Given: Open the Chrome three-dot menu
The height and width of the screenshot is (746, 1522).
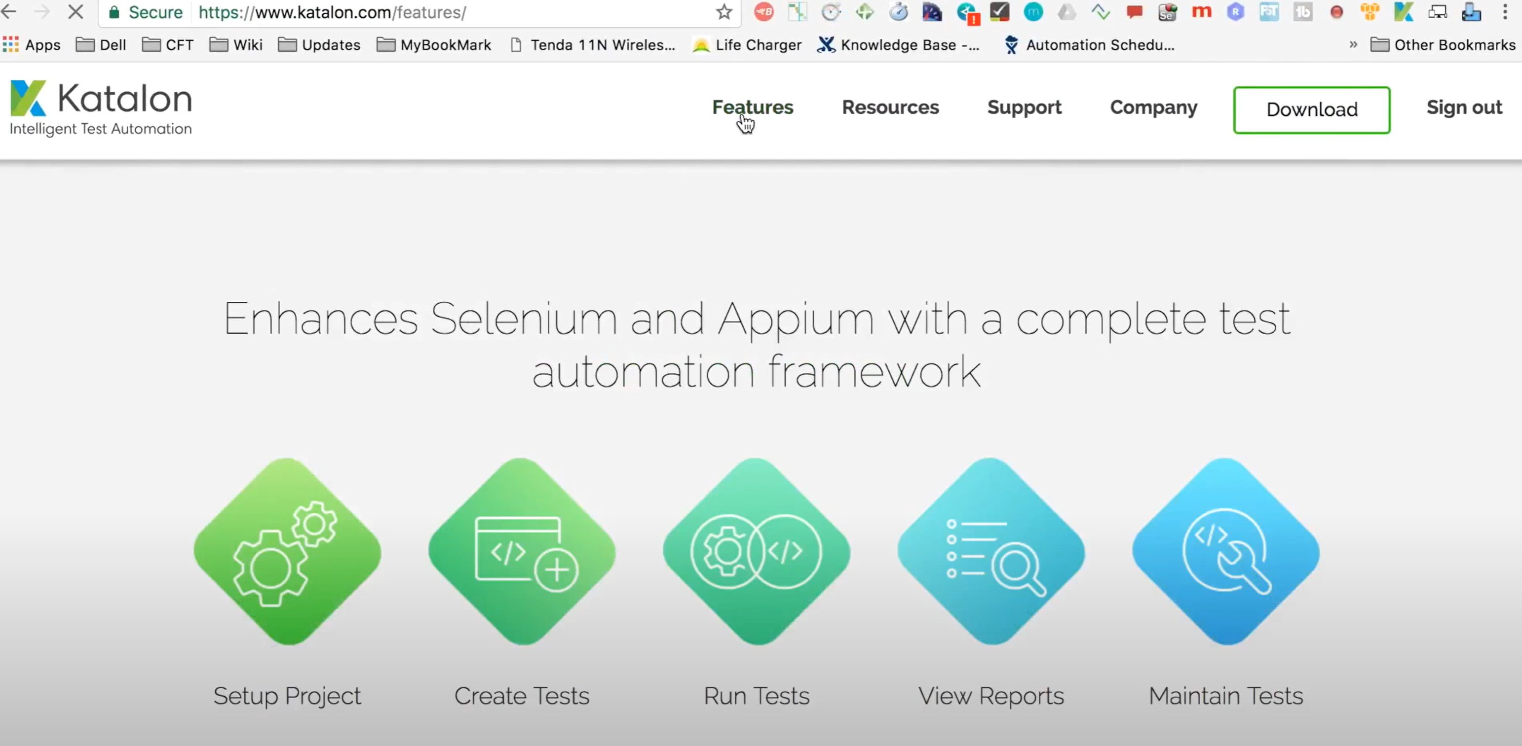Looking at the screenshot, I should click(1504, 12).
